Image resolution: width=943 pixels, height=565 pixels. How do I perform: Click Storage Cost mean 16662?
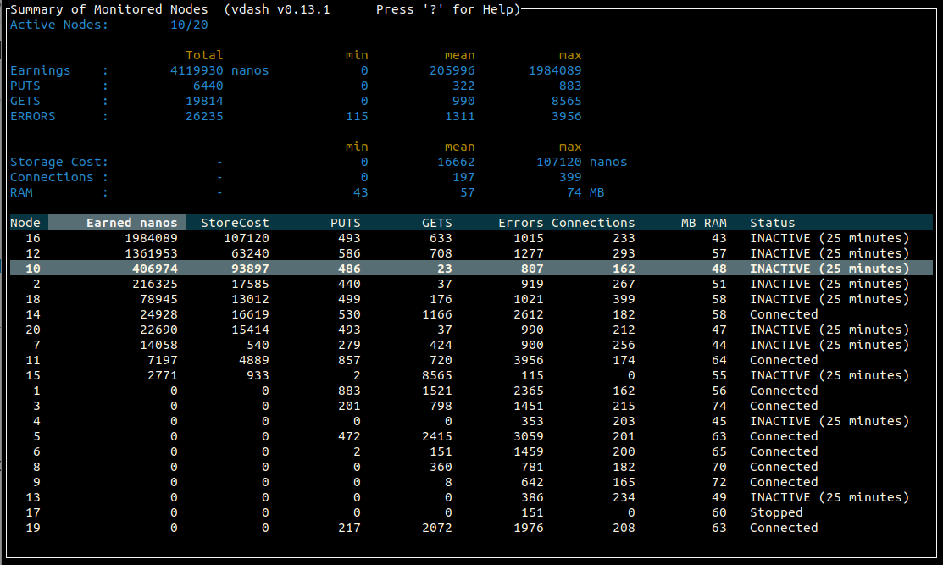point(456,162)
